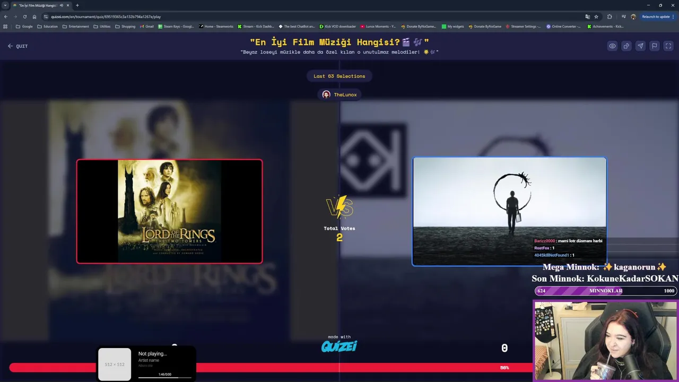Click the browser forward arrow

tap(15, 16)
